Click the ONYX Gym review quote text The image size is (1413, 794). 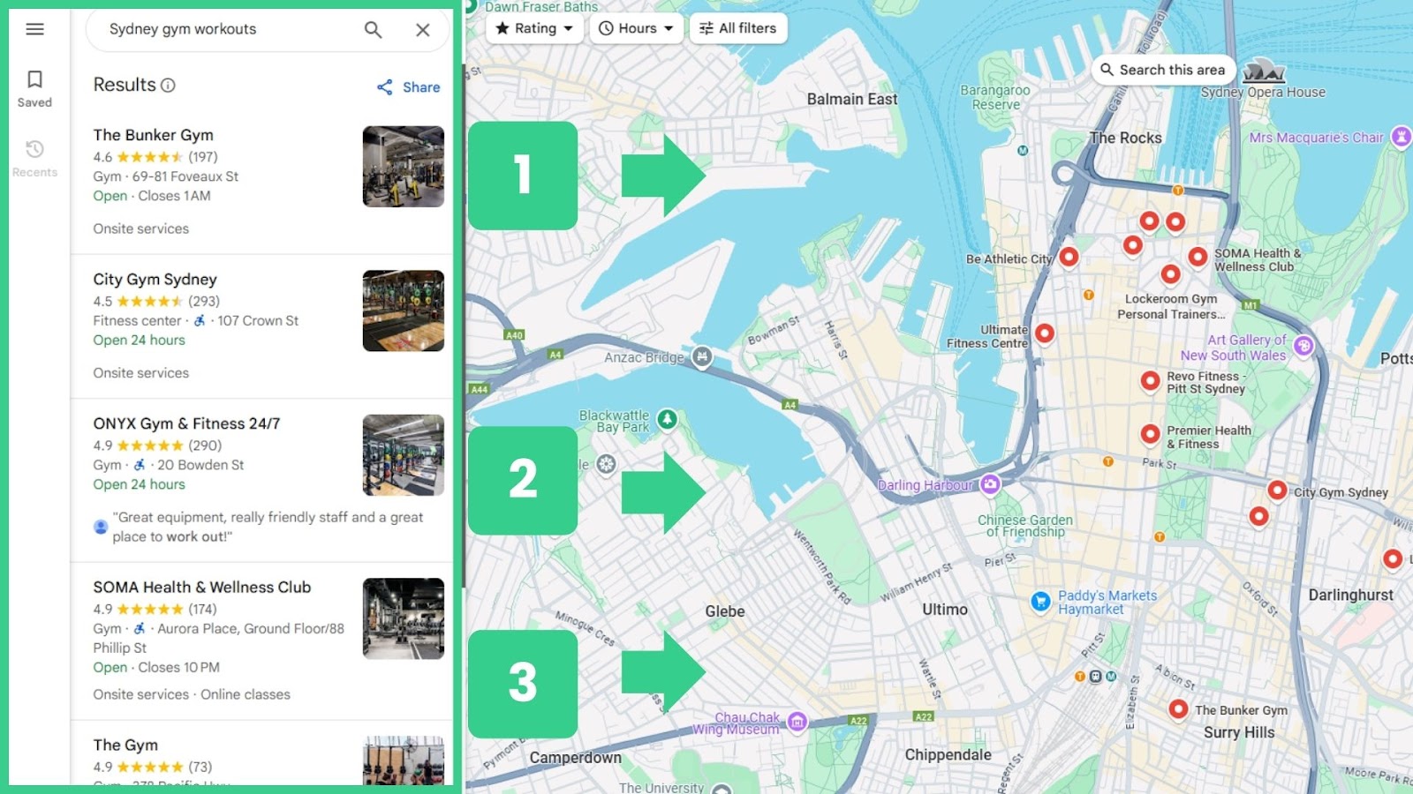point(268,527)
